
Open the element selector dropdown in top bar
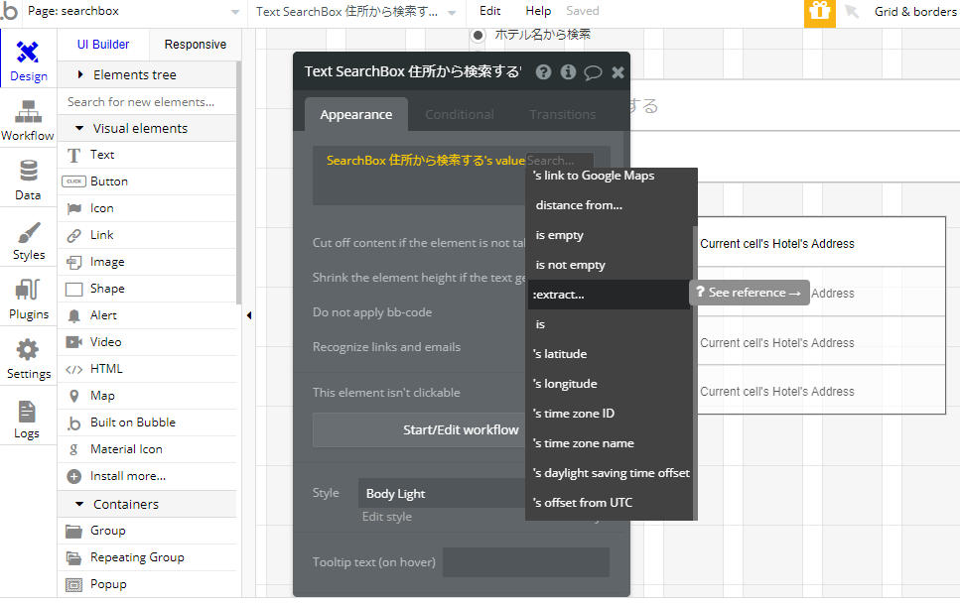pos(355,11)
